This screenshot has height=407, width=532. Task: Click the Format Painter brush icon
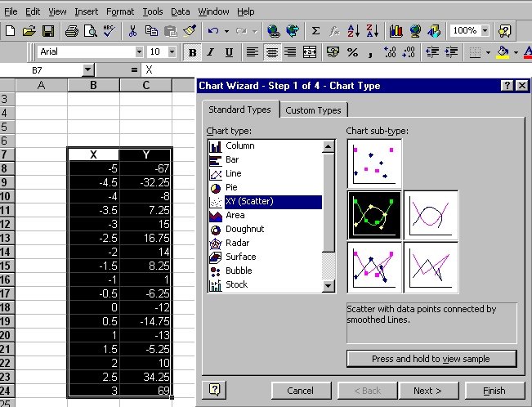pos(190,31)
